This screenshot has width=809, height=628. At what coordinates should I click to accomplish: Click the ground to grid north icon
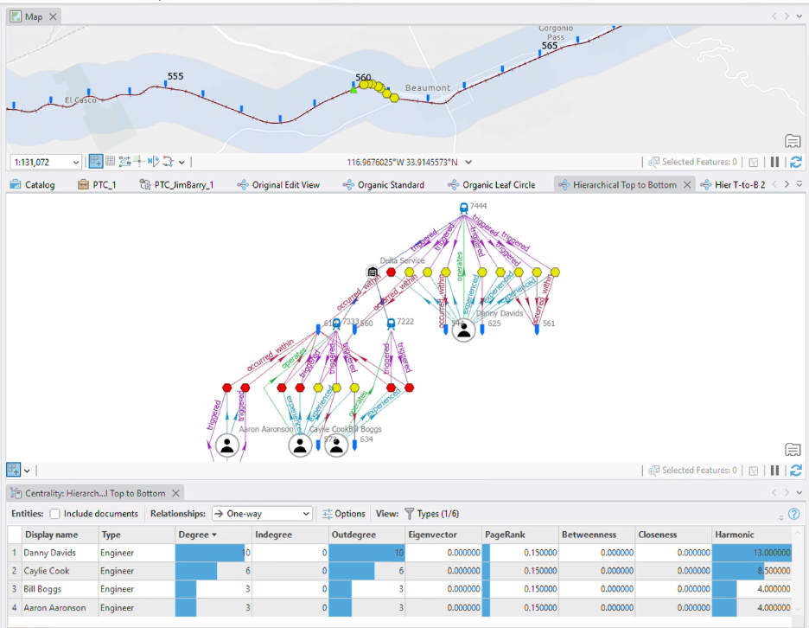153,162
